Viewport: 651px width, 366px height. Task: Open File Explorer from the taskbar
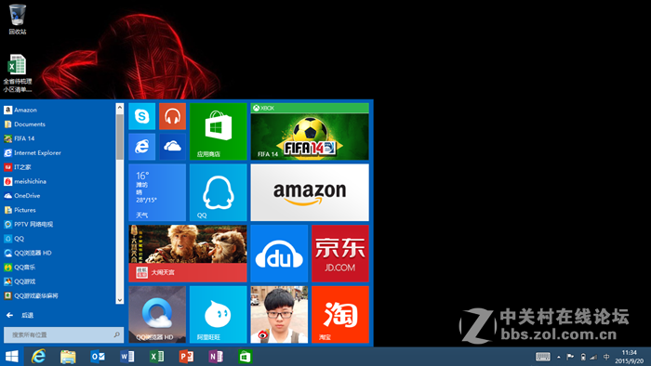pyautogui.click(x=68, y=357)
